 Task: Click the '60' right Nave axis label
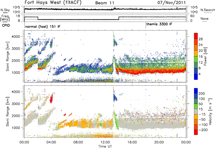point(192,16)
